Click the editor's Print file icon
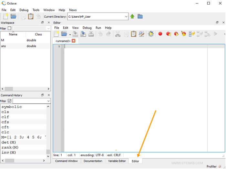The image size is (226, 169). tap(91, 34)
